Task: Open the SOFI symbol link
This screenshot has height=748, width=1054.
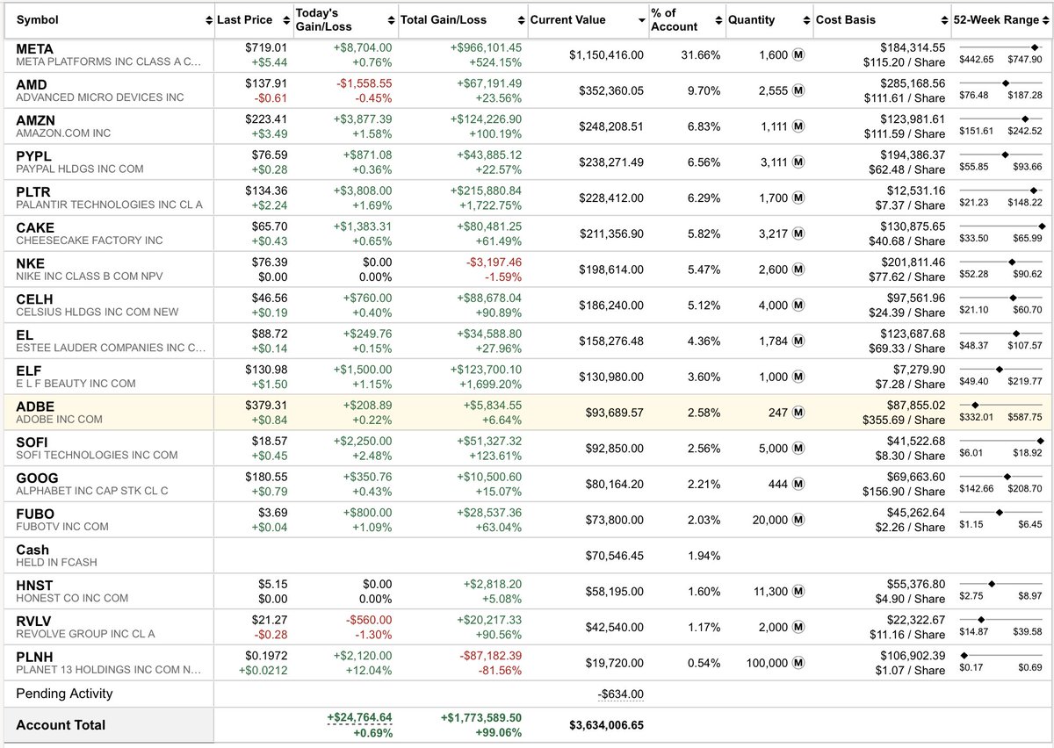Action: coord(32,442)
